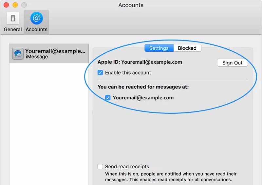This screenshot has height=185, width=262.
Task: Switch to the Settings tab
Action: [159, 48]
